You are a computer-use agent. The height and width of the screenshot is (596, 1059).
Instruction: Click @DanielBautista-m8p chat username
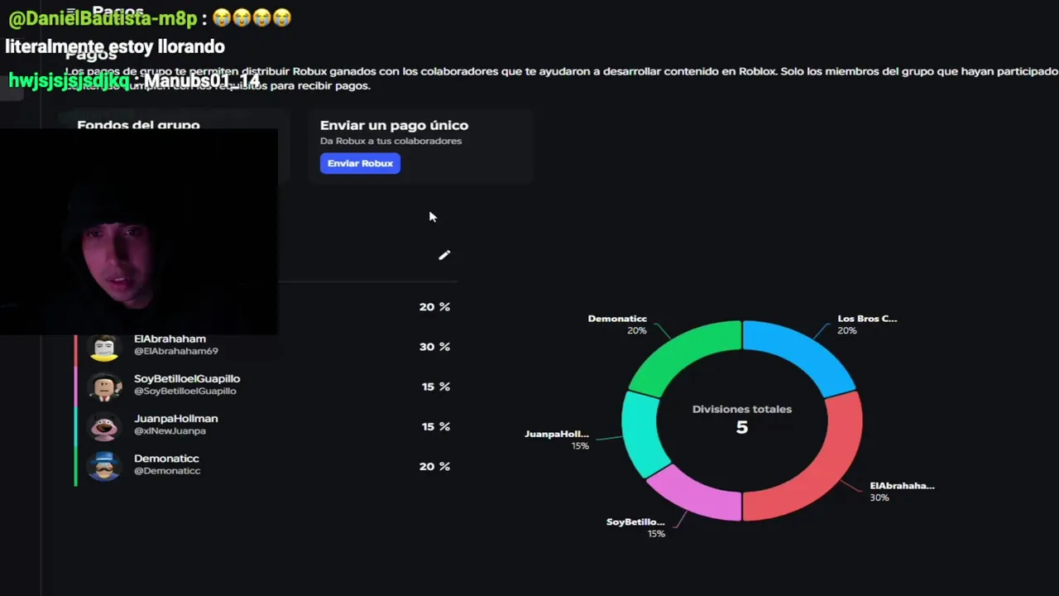(x=103, y=18)
